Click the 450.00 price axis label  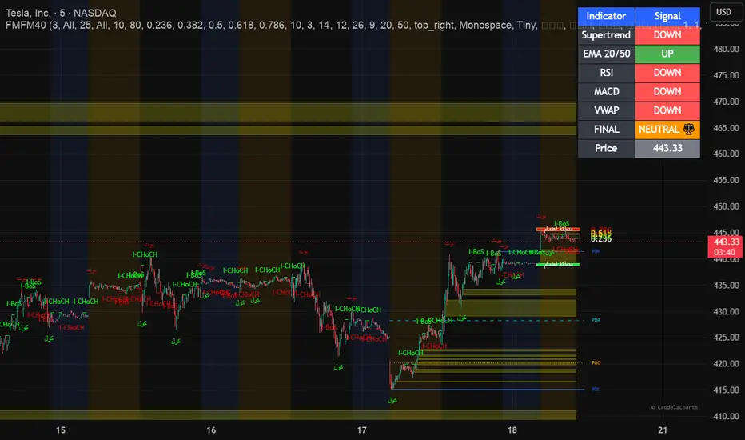pyautogui.click(x=726, y=206)
